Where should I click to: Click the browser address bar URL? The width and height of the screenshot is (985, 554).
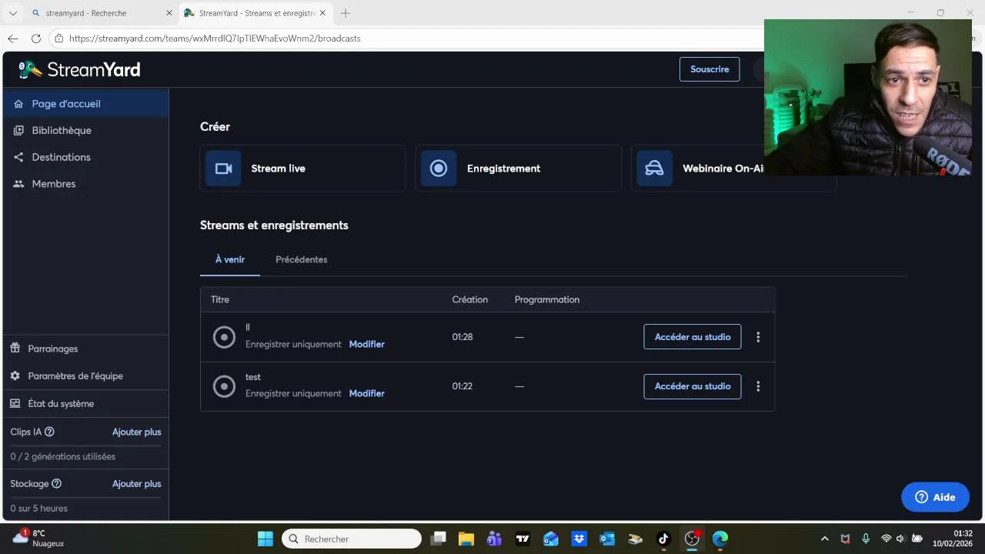(215, 38)
